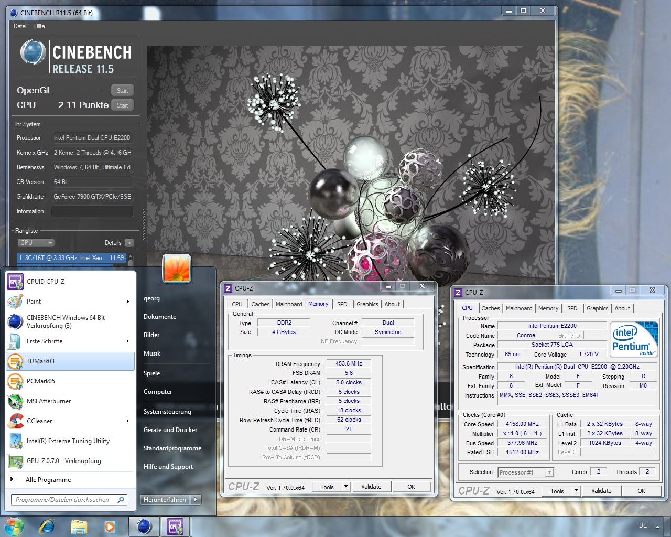This screenshot has height=537, width=671.
Task: Open Computer from Start menu
Action: click(158, 392)
